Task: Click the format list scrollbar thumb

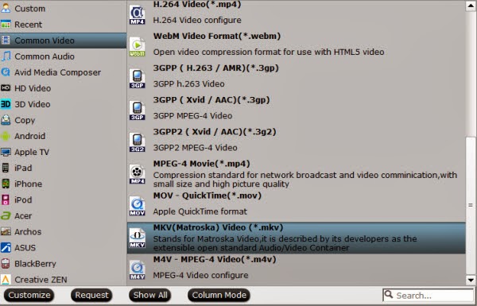Action: 471,206
